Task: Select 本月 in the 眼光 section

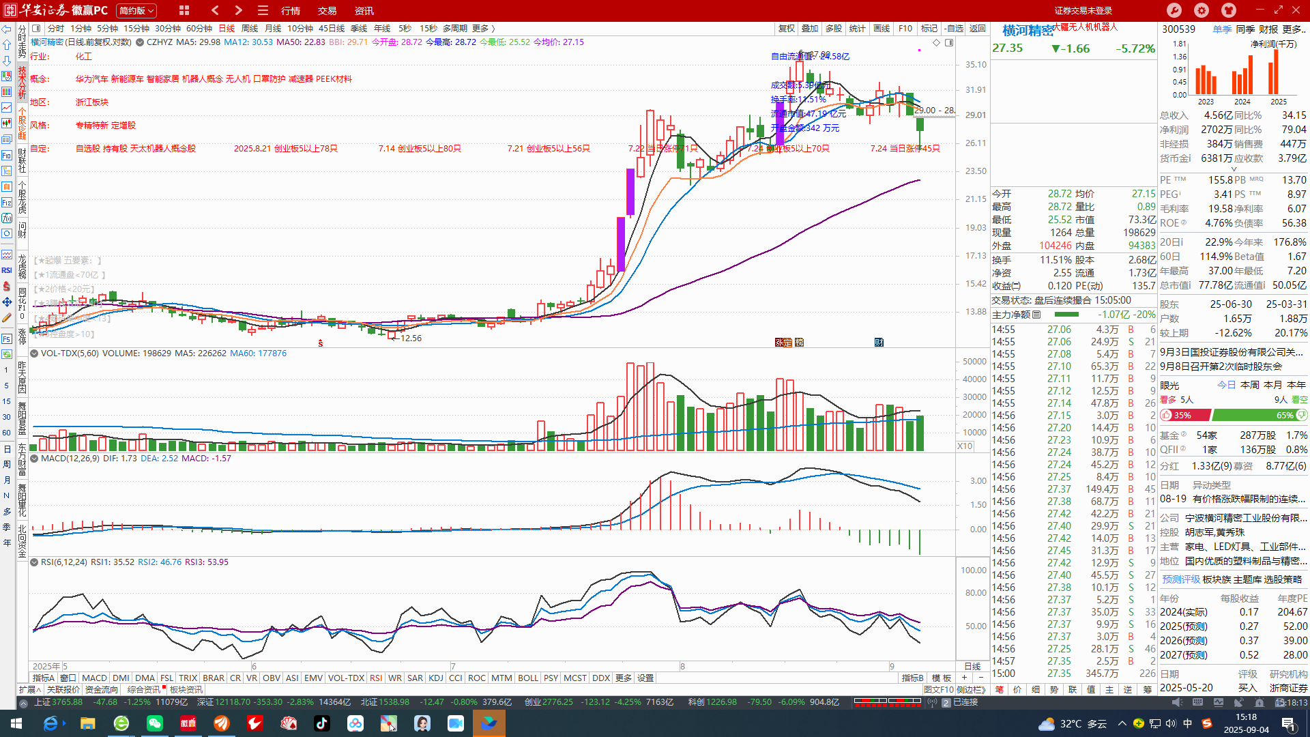Action: click(1273, 385)
